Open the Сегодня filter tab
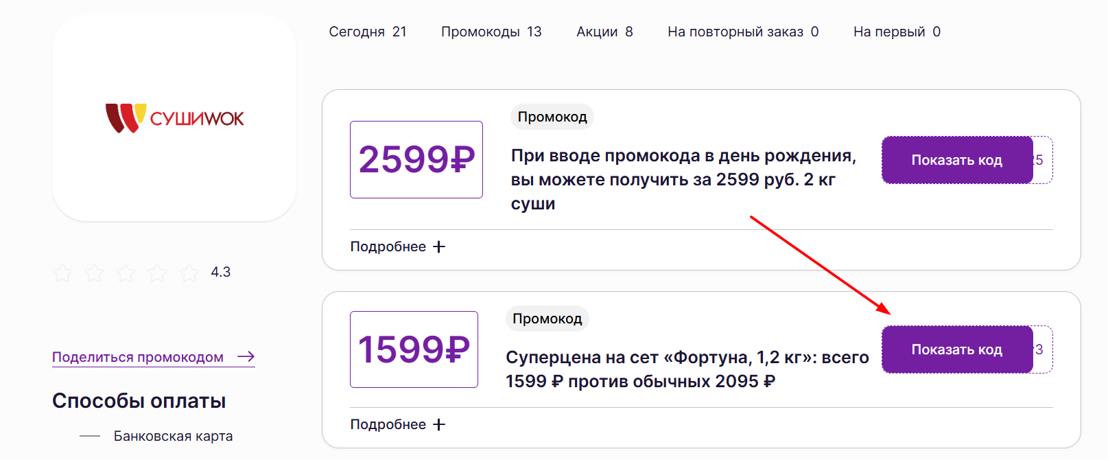1108x460 pixels. coord(368,31)
